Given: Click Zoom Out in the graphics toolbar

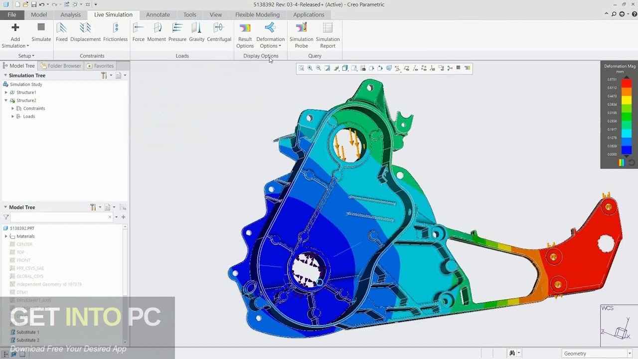Looking at the screenshot, I should [319, 68].
